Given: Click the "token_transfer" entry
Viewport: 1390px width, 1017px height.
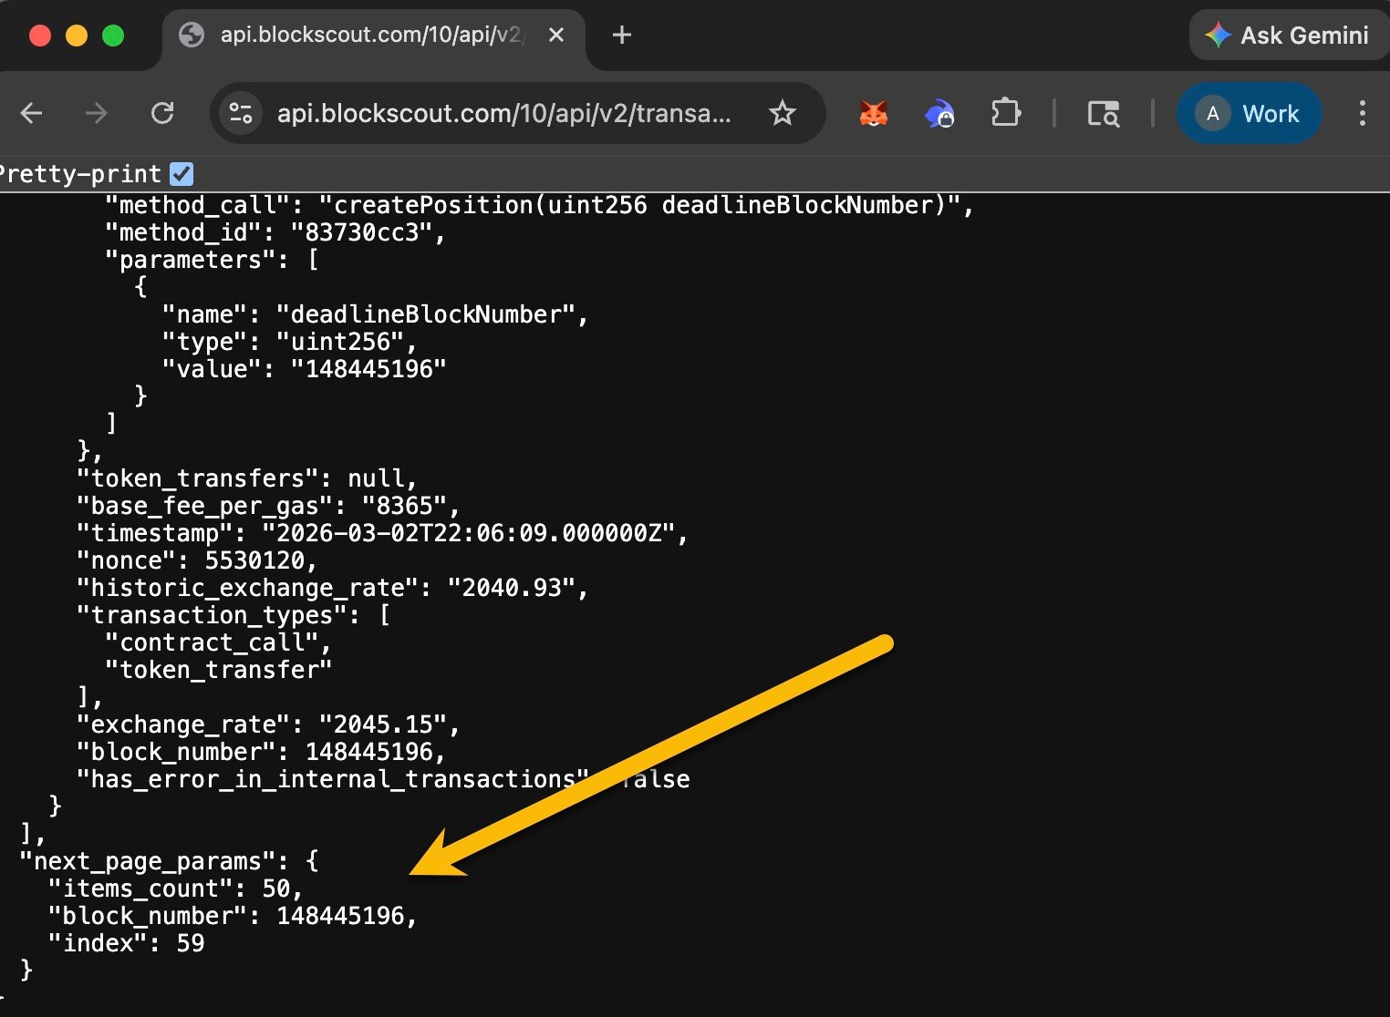Looking at the screenshot, I should pyautogui.click(x=219, y=670).
